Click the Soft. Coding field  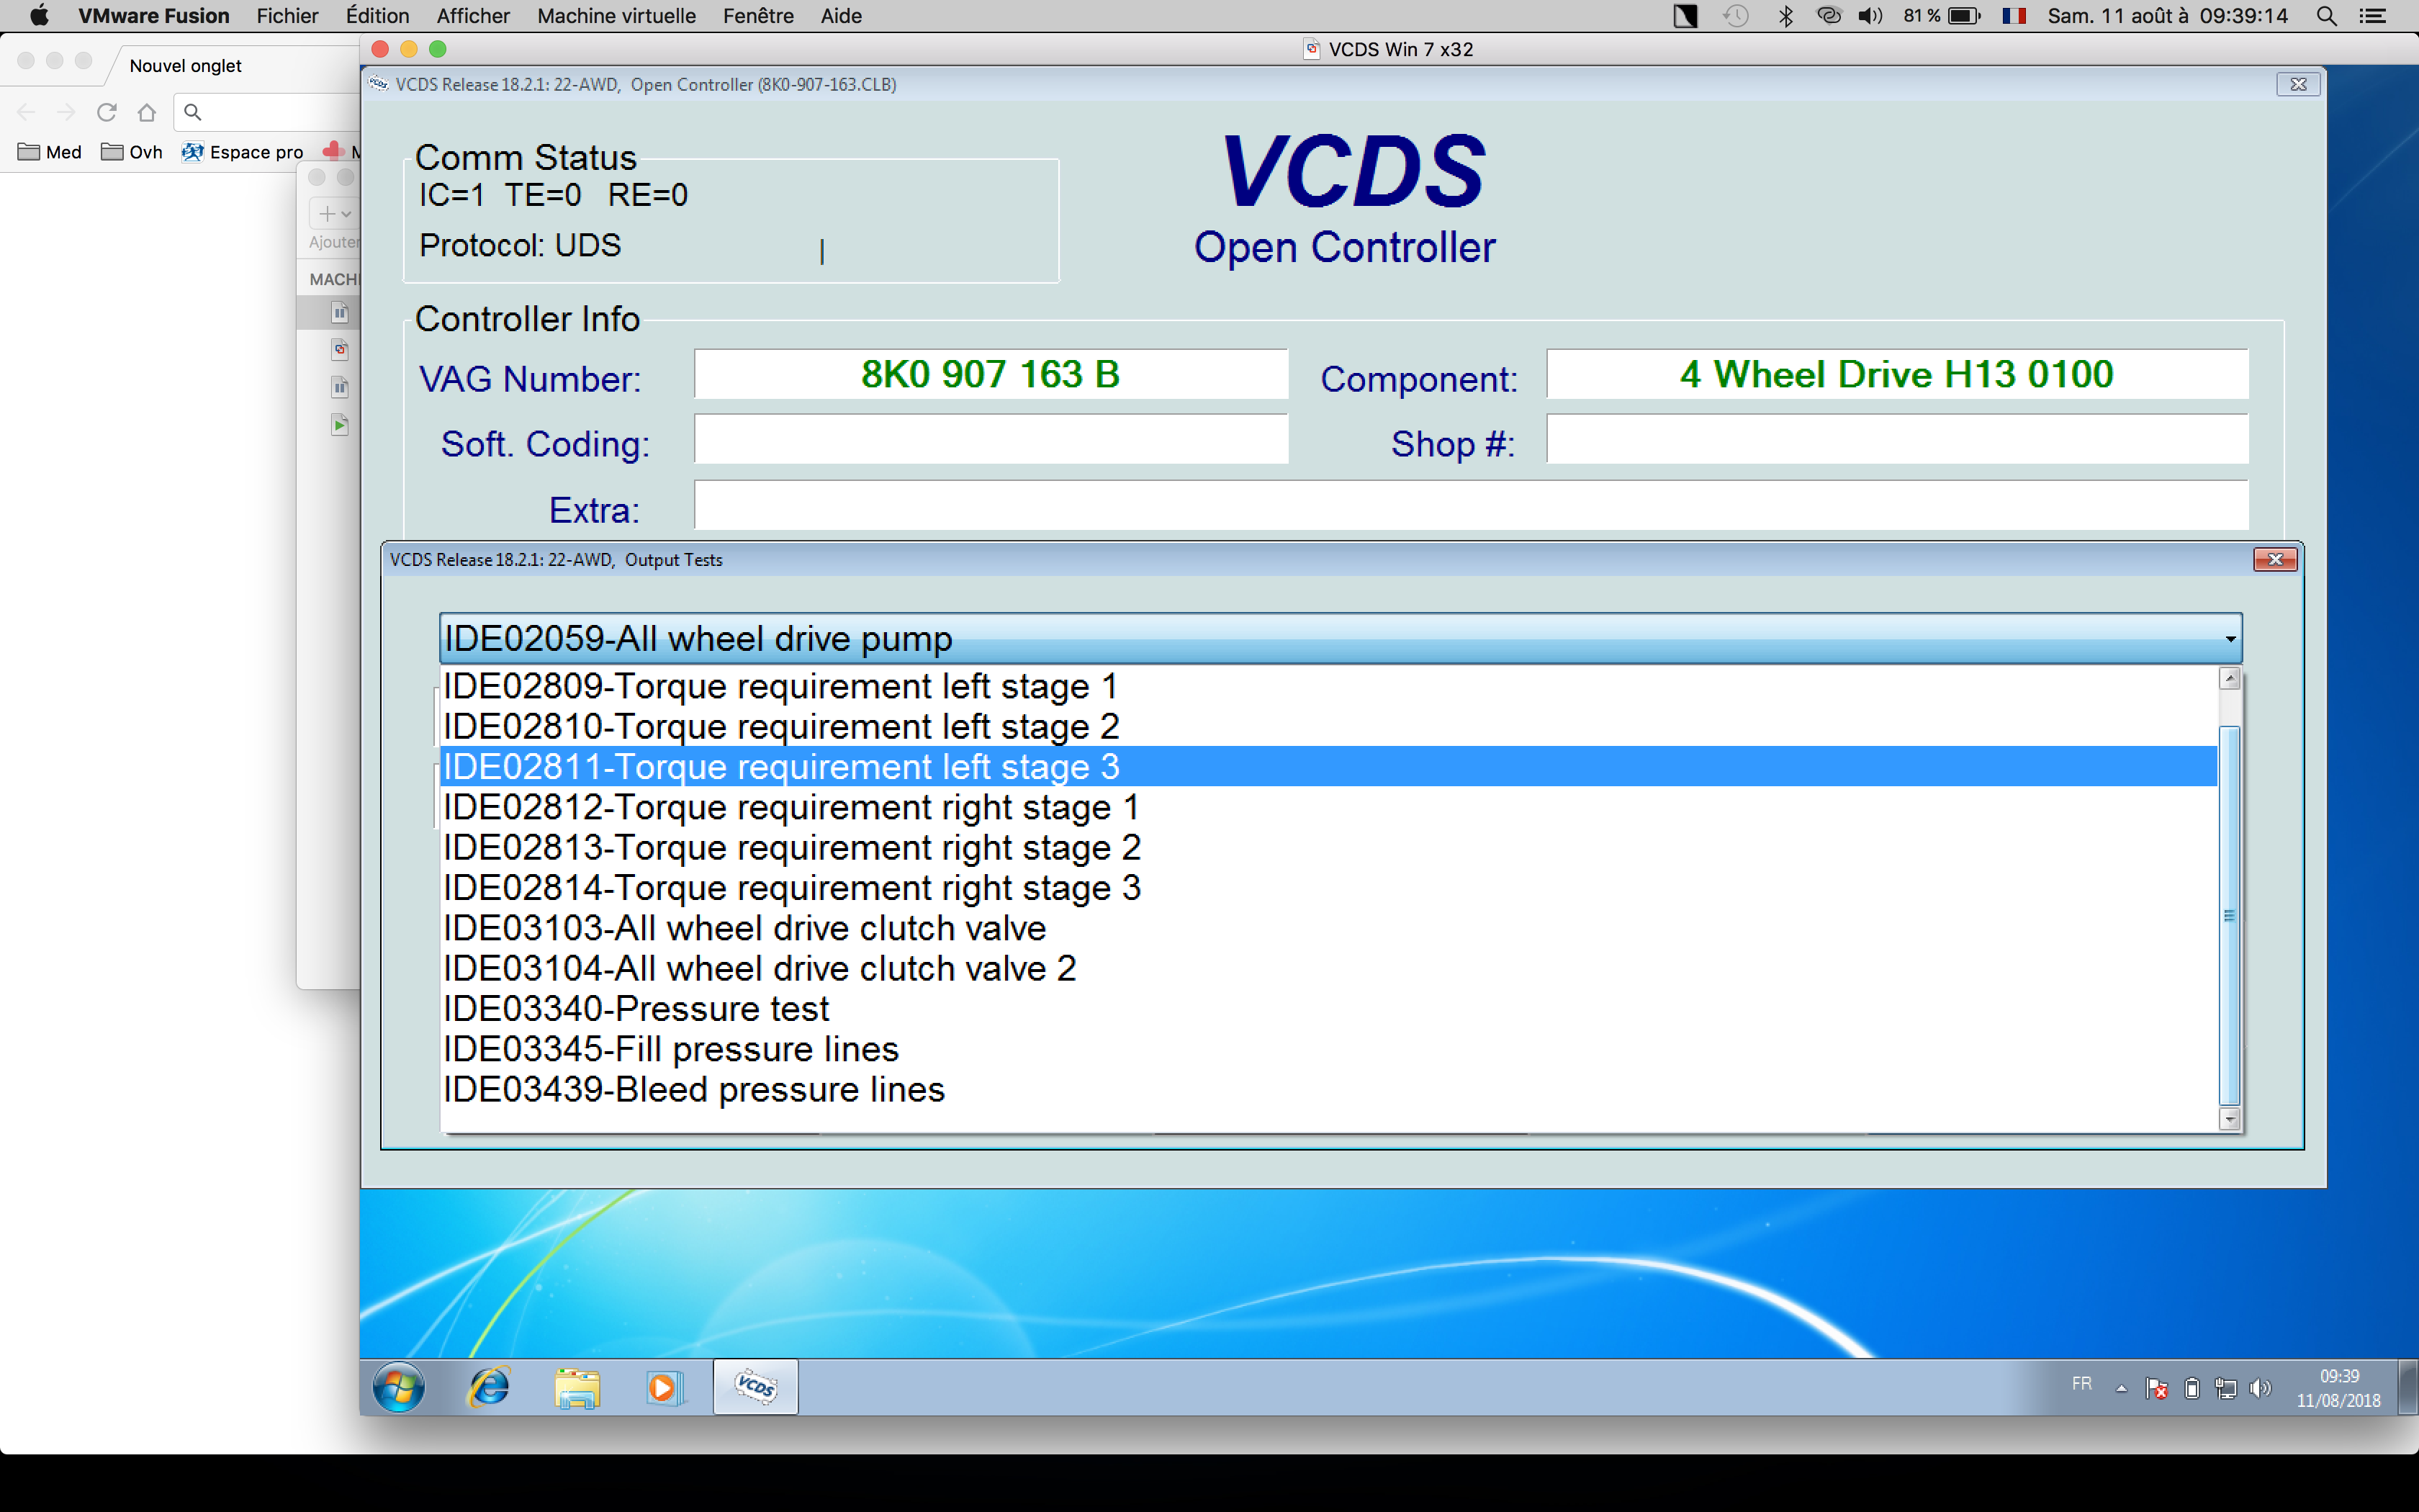[x=991, y=439]
